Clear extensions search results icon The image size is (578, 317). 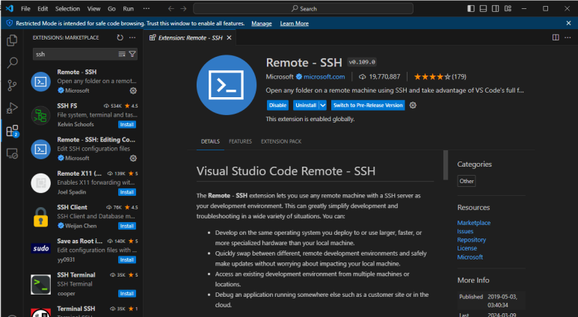point(122,54)
